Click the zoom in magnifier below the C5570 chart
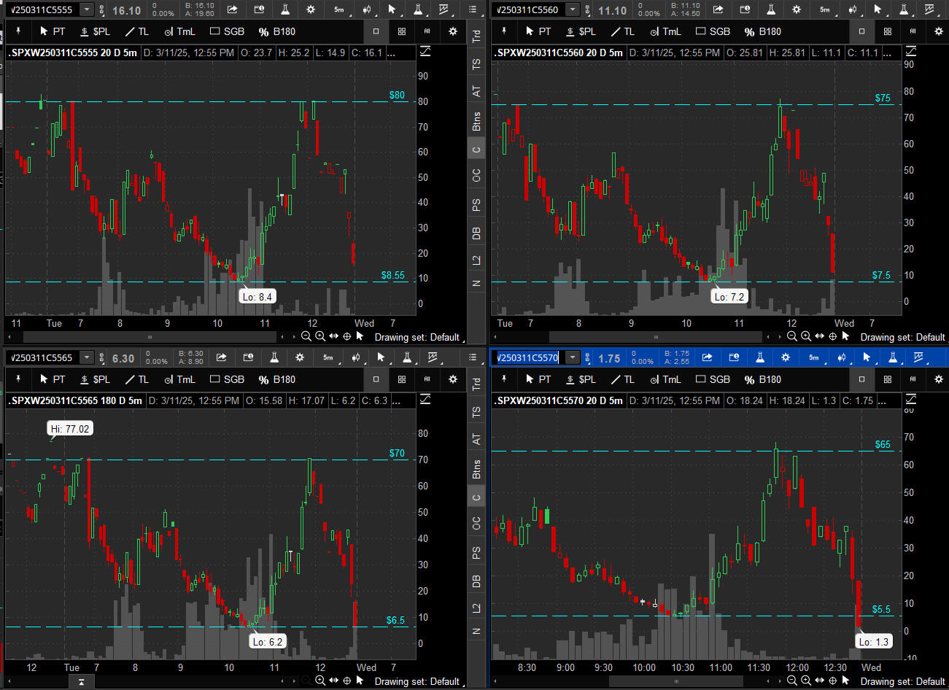Screen dimensions: 949x690 click(x=805, y=681)
